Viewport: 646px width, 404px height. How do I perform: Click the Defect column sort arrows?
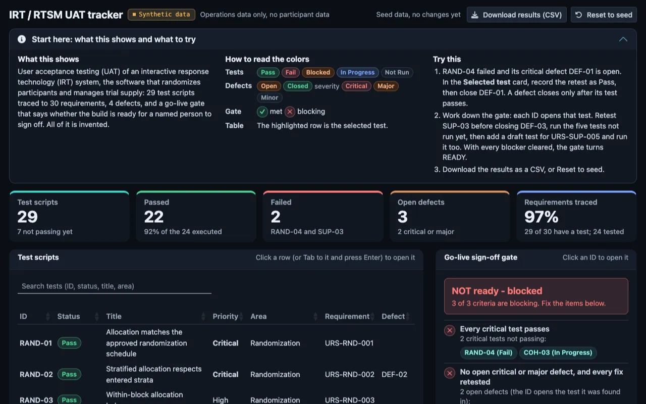(409, 317)
